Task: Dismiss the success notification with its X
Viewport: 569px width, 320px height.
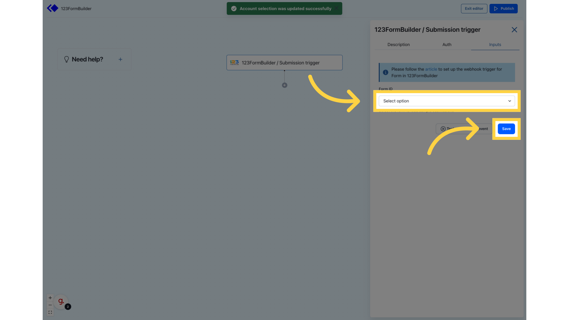Action: (x=336, y=8)
